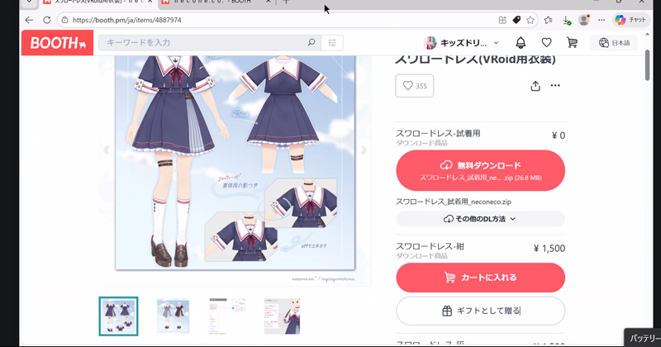Screen dimensions: 661x347
Task: Open browser settings ellipsis menu
Action: pos(602,20)
